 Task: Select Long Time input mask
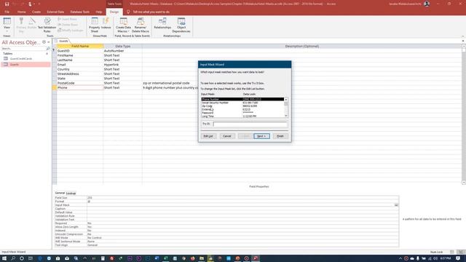click(x=242, y=116)
